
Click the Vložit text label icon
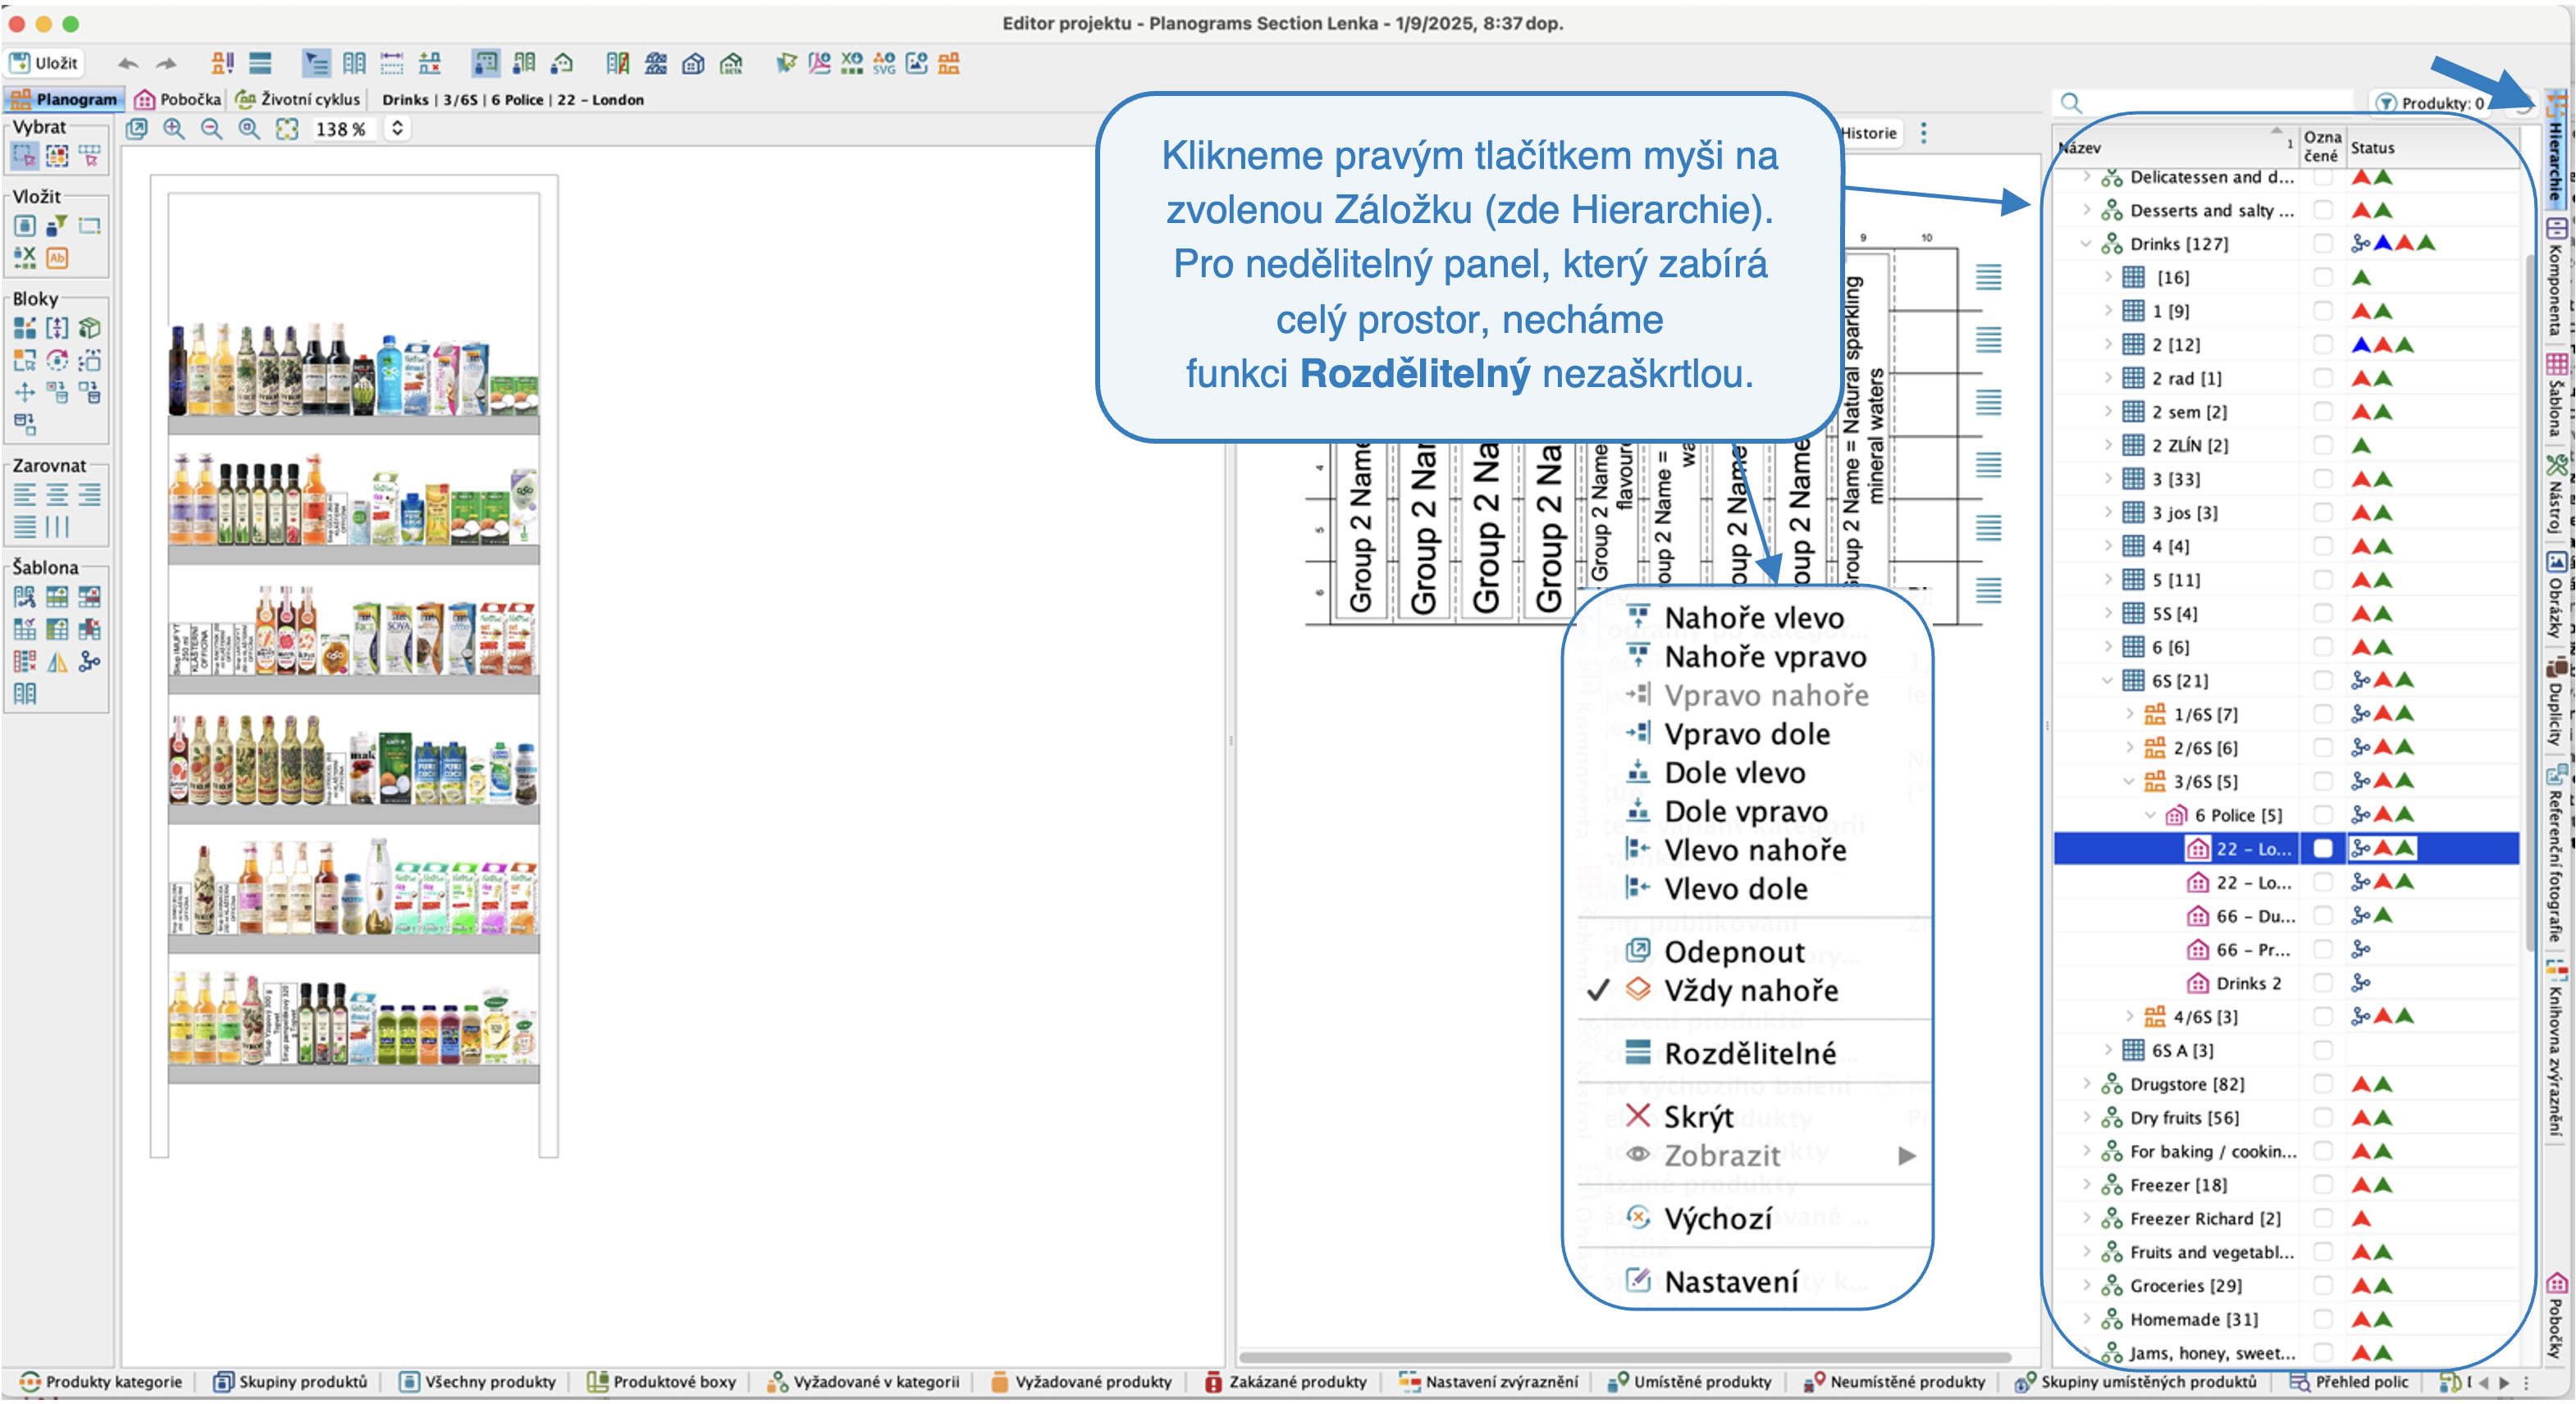coord(58,258)
